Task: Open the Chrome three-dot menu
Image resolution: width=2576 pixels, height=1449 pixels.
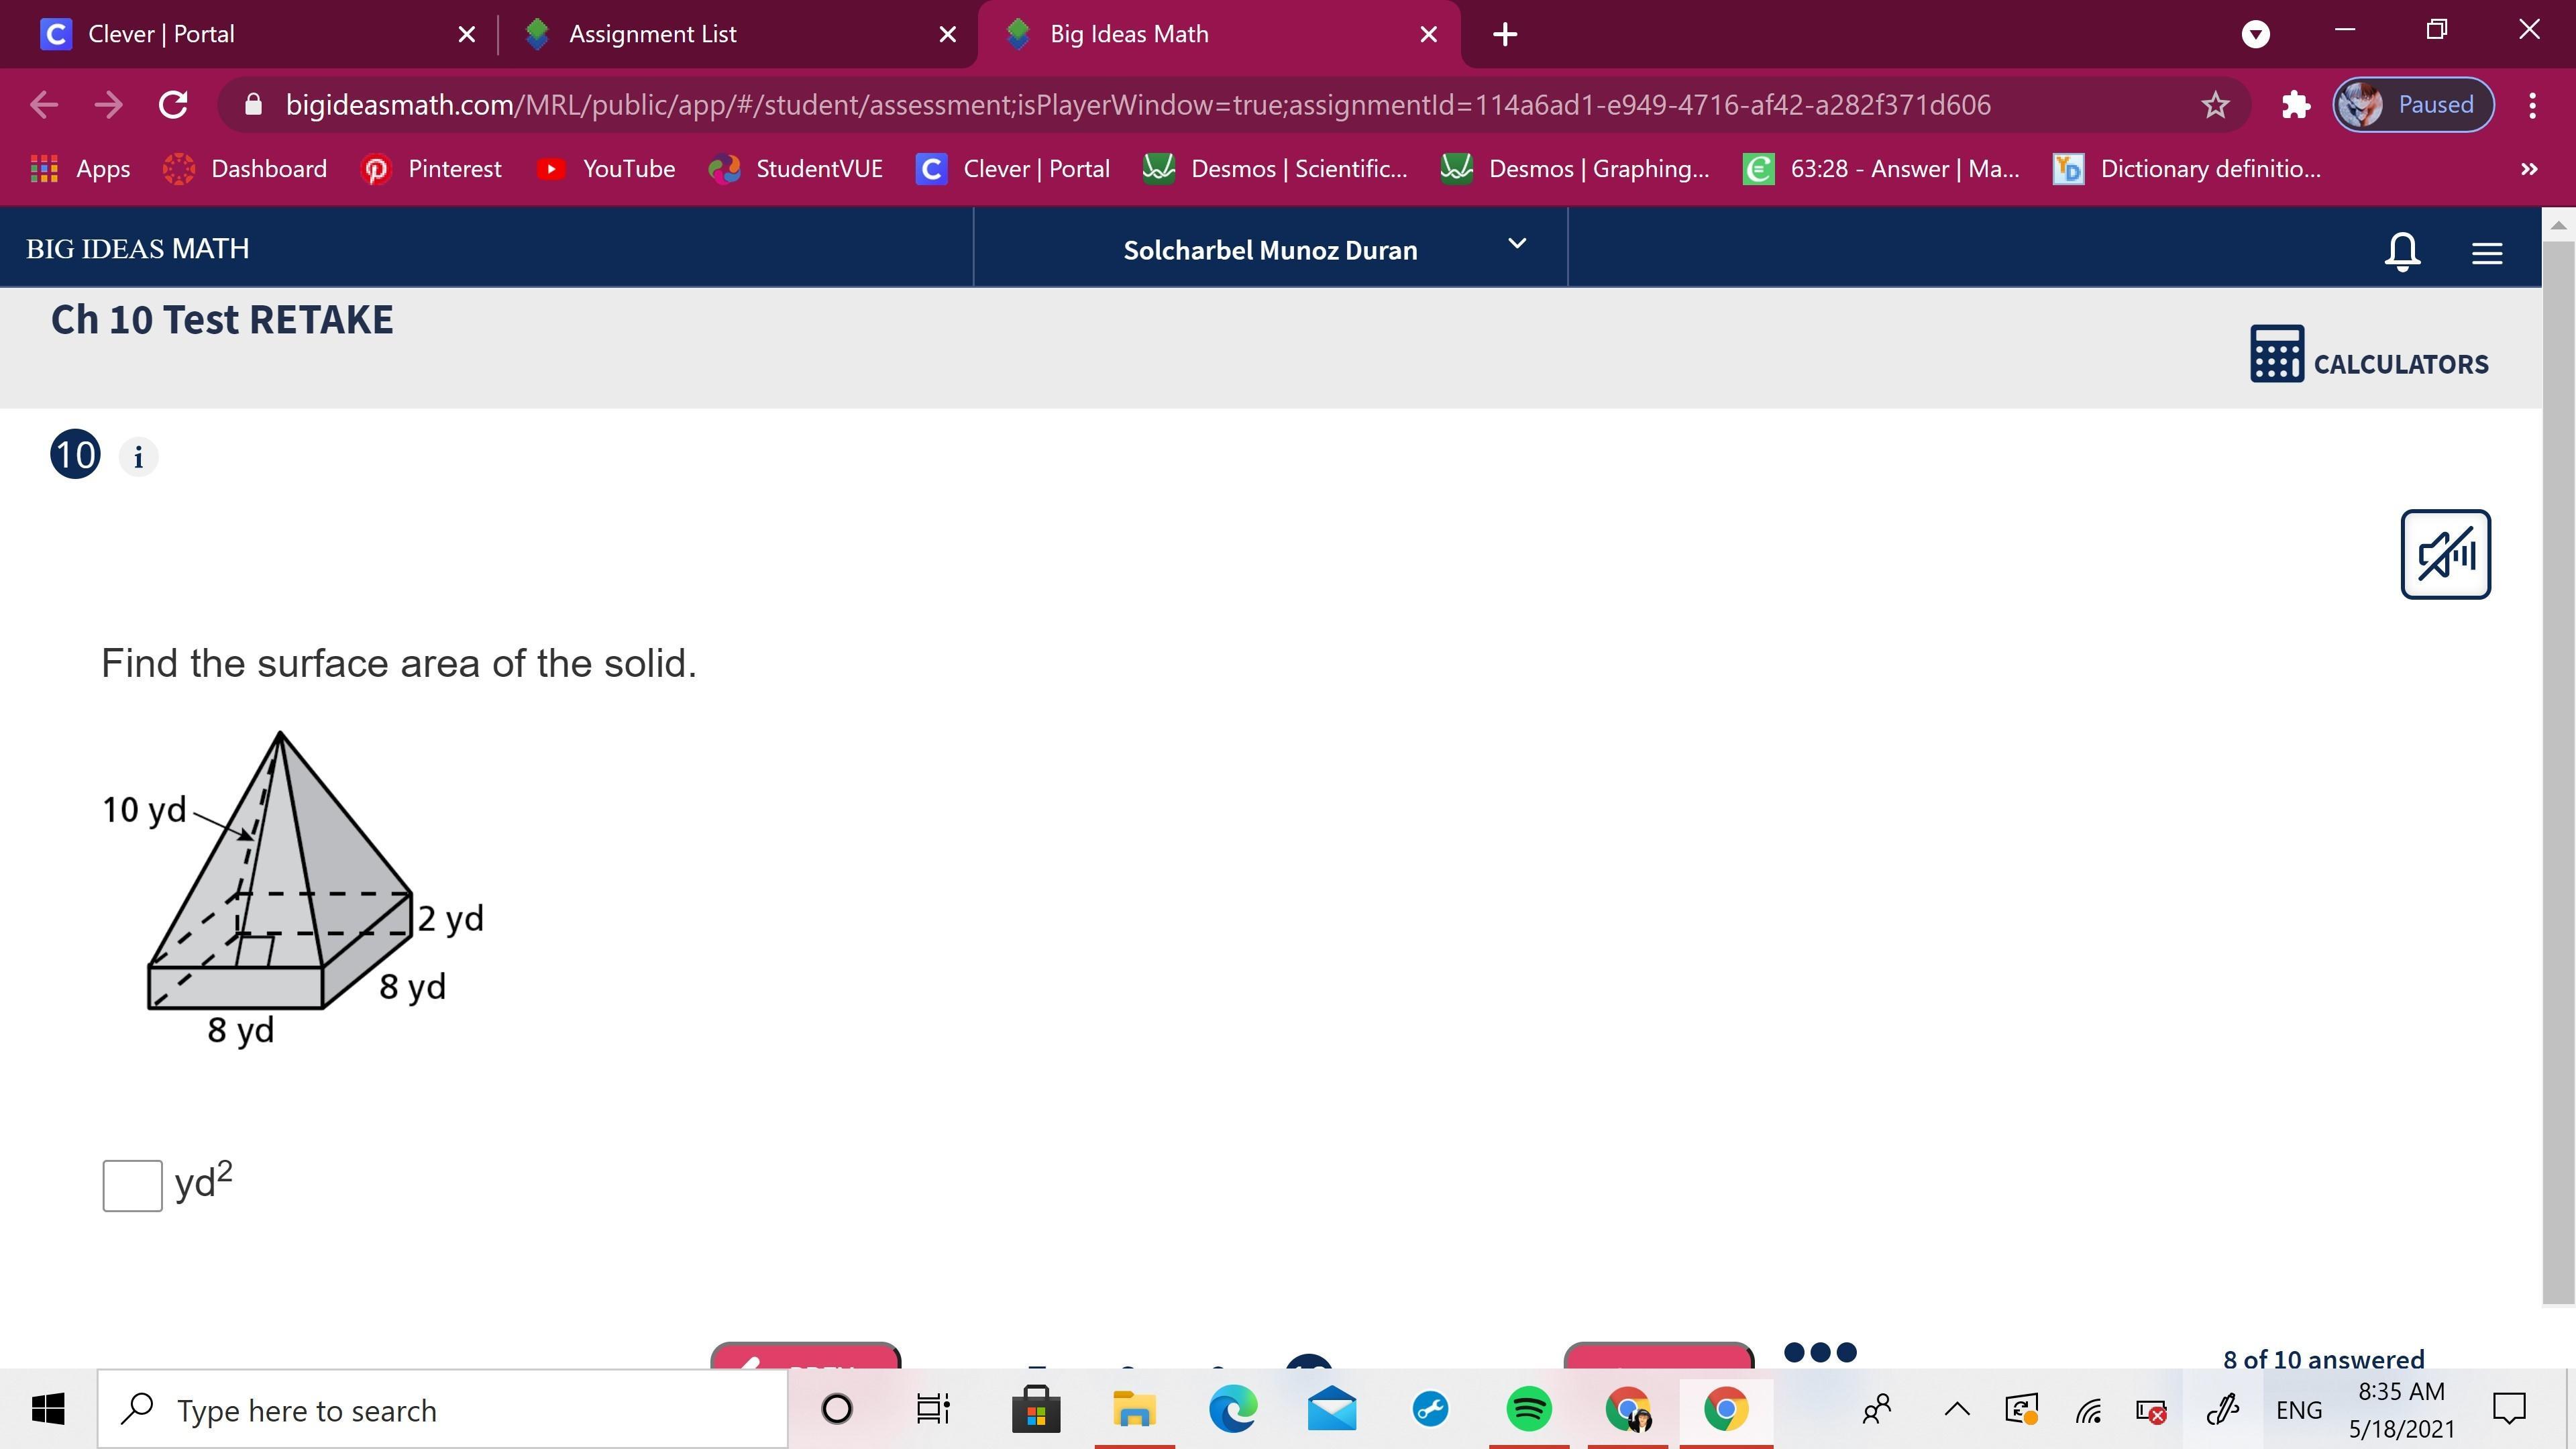Action: coord(2532,105)
